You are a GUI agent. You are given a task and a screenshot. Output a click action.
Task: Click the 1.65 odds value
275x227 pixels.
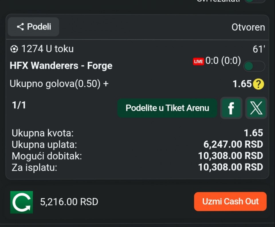[x=242, y=84]
